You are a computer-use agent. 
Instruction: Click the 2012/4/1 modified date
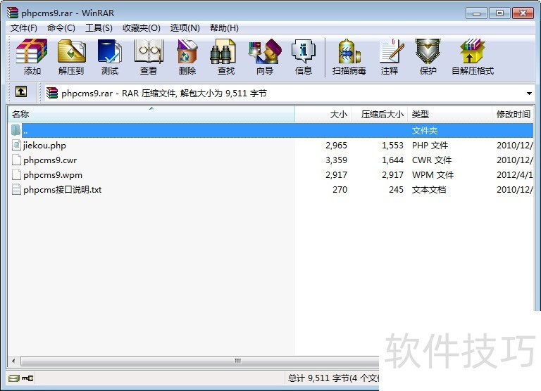[x=515, y=175]
